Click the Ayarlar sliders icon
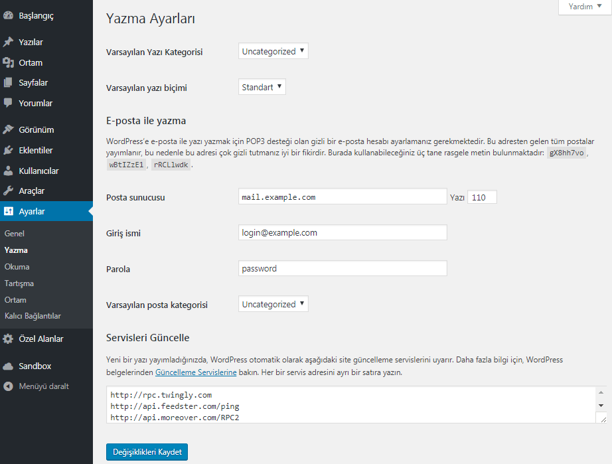Image resolution: width=612 pixels, height=464 pixels. (x=8, y=211)
